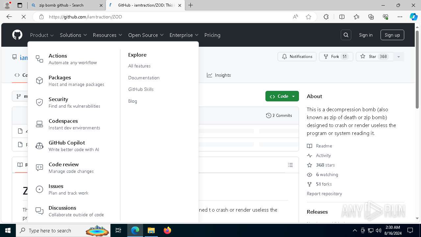Screen dimensions: 421x237
Task: Click the Security shield icon
Action: click(39, 102)
